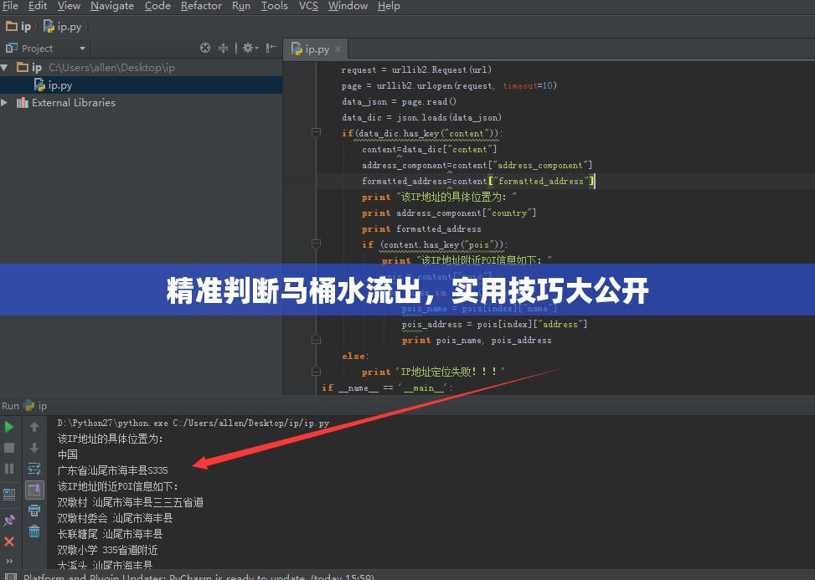815x580 pixels.
Task: Click the Python icon next to Run ip
Action: (29, 406)
